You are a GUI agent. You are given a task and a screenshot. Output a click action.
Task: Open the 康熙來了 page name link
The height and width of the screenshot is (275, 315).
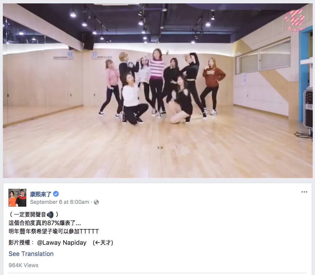[41, 194]
